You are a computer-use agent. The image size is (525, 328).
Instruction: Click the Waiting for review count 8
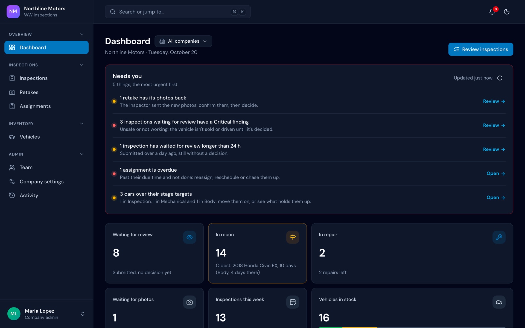[x=116, y=253]
